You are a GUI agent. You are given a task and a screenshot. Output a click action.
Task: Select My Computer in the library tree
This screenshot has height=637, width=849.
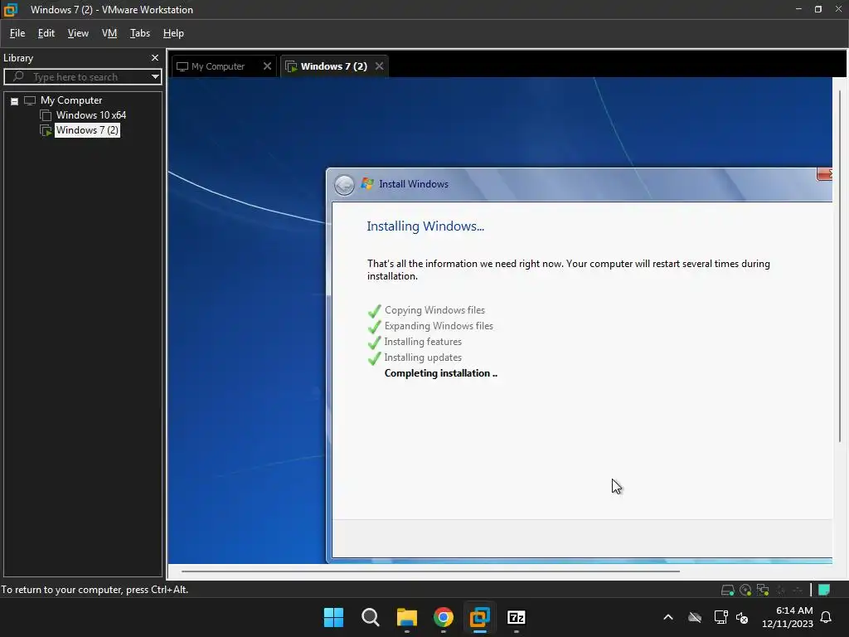tap(71, 100)
